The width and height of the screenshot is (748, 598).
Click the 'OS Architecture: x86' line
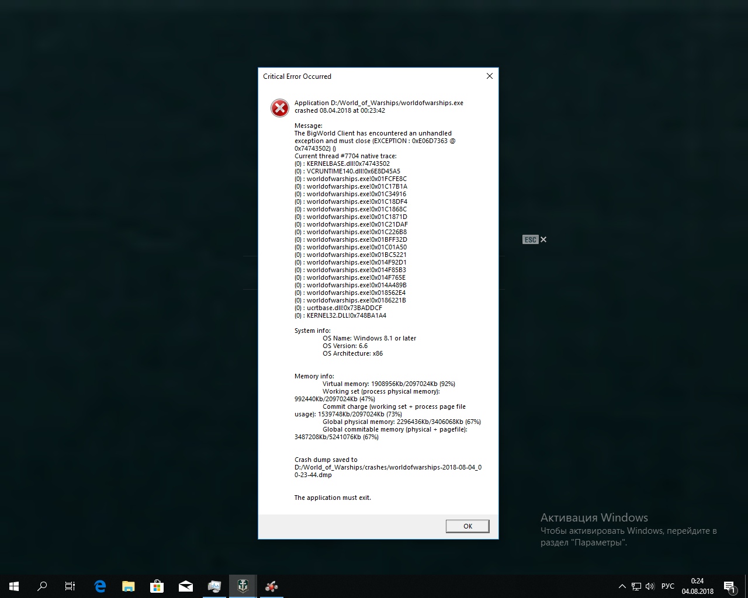pos(353,353)
